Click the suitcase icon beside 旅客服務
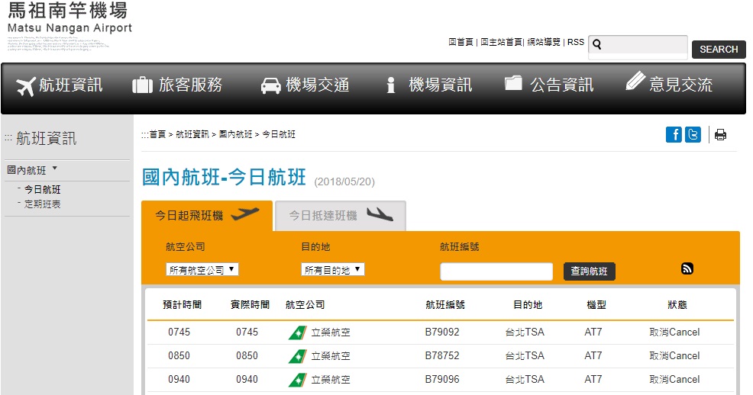The image size is (753, 395). coord(142,85)
